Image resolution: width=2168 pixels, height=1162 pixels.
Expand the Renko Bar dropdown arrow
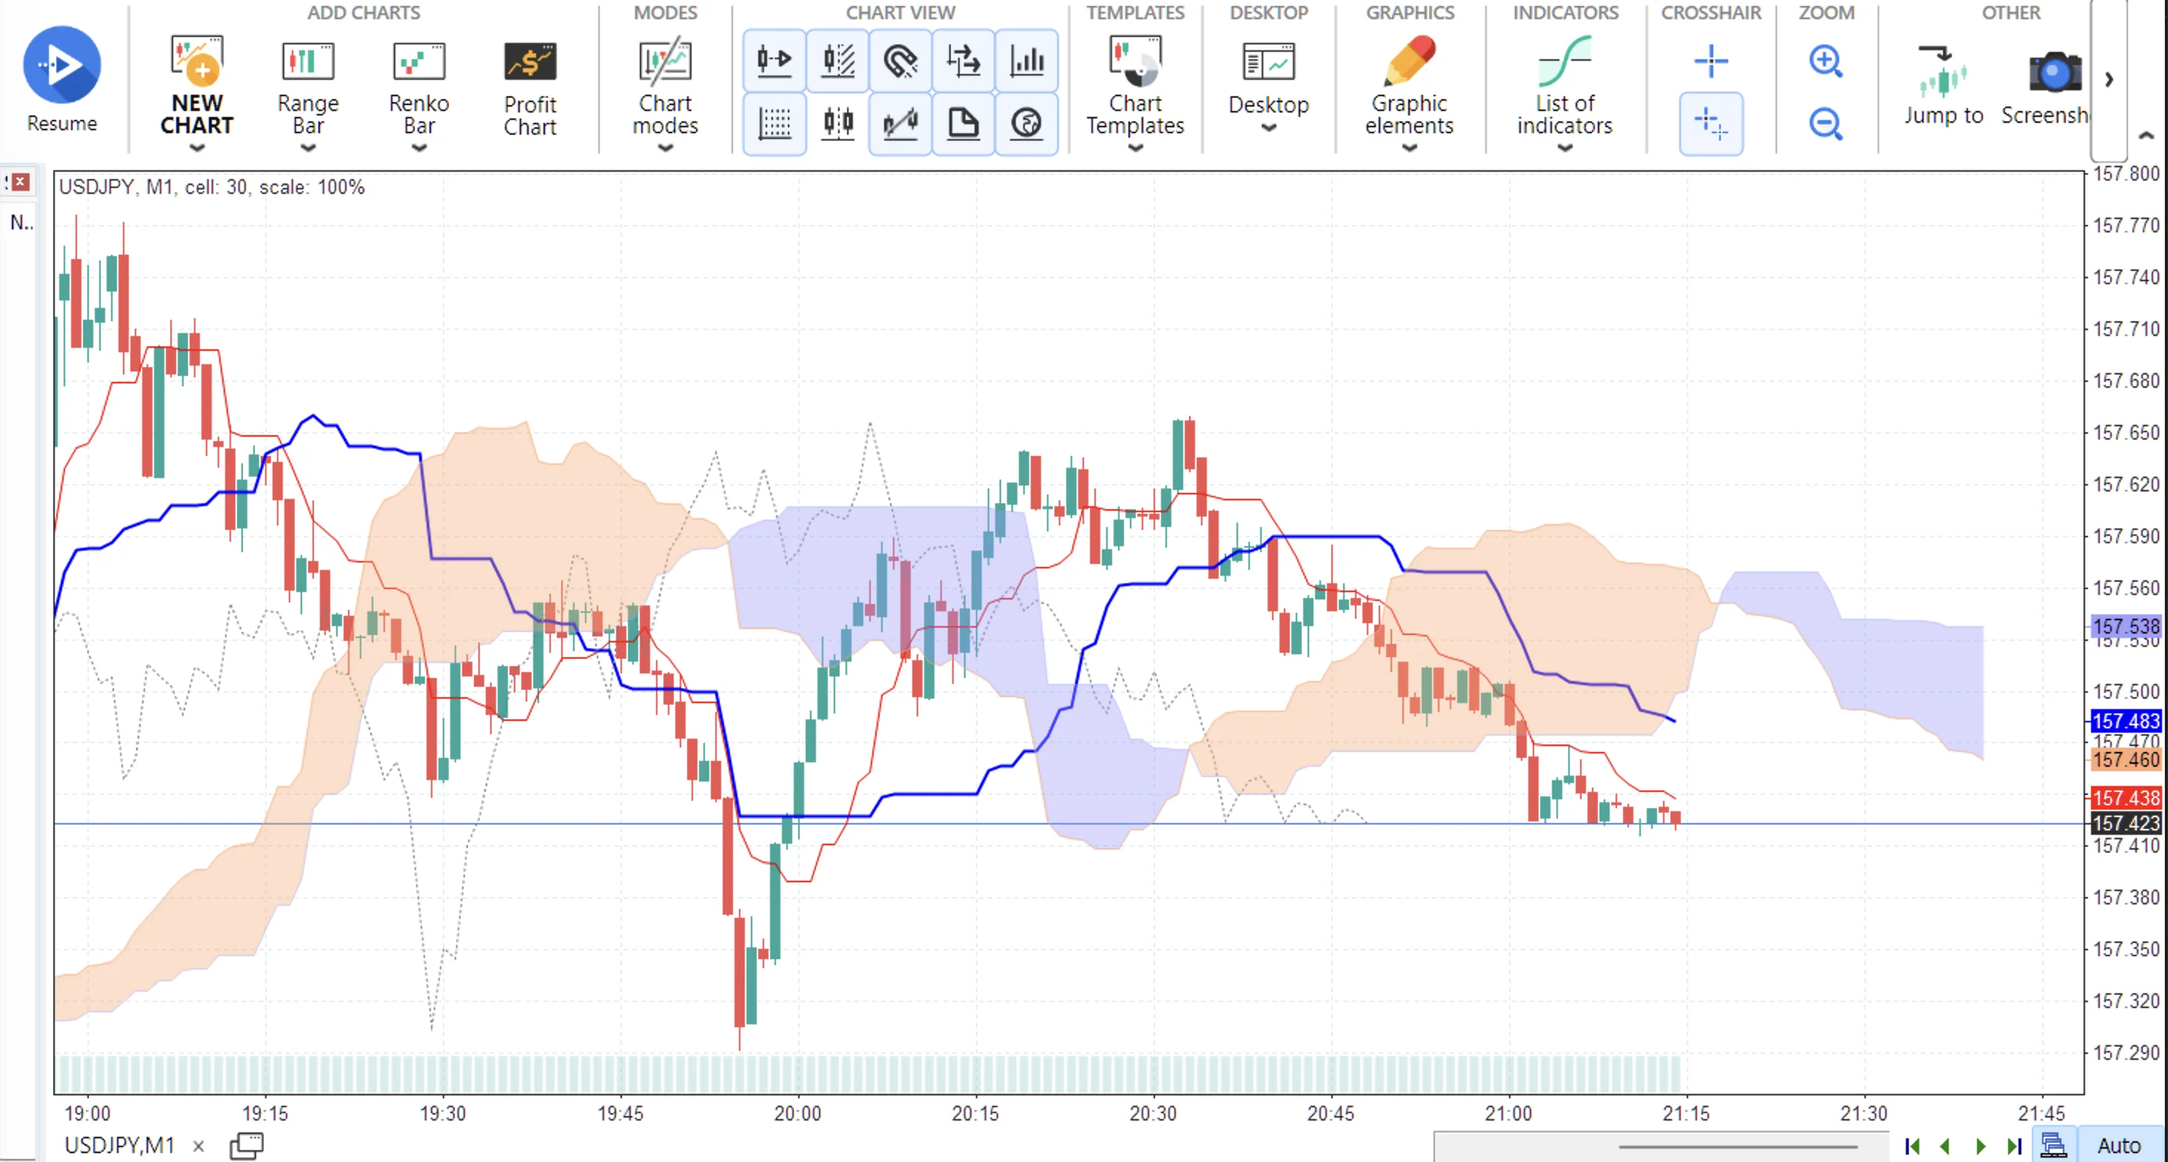[419, 148]
